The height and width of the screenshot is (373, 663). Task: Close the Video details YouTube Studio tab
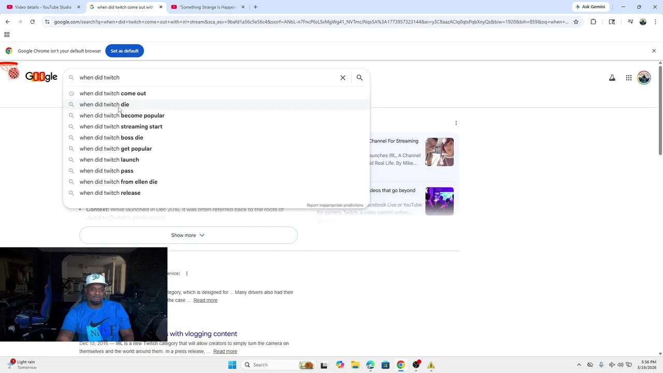click(x=79, y=7)
